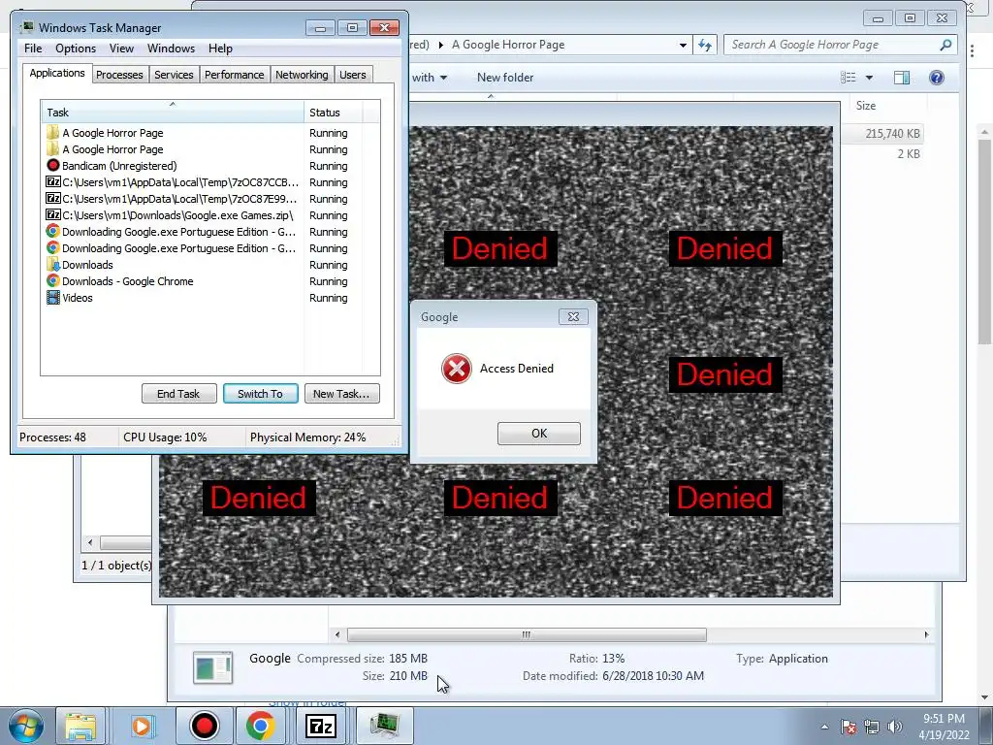Open Start menu orb on taskbar
Screen dimensions: 993x745
pyautogui.click(x=26, y=726)
